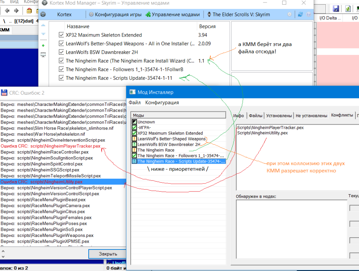The width and height of the screenshot is (359, 271).
Task: Uncheck The Ningheim Race Followers mod in Kortex
Action: 61,69
